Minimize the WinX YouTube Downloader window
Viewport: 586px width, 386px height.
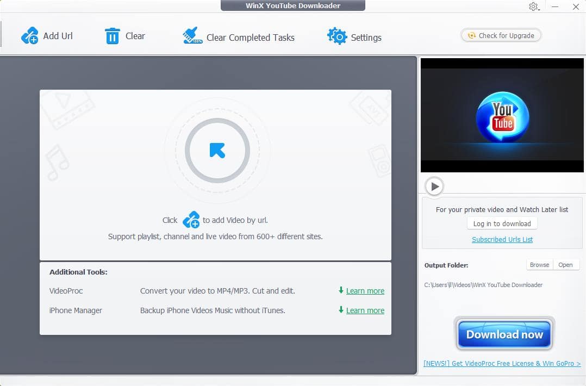(555, 7)
